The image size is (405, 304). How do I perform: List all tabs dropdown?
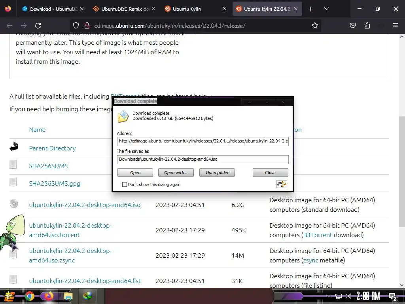[x=326, y=9]
